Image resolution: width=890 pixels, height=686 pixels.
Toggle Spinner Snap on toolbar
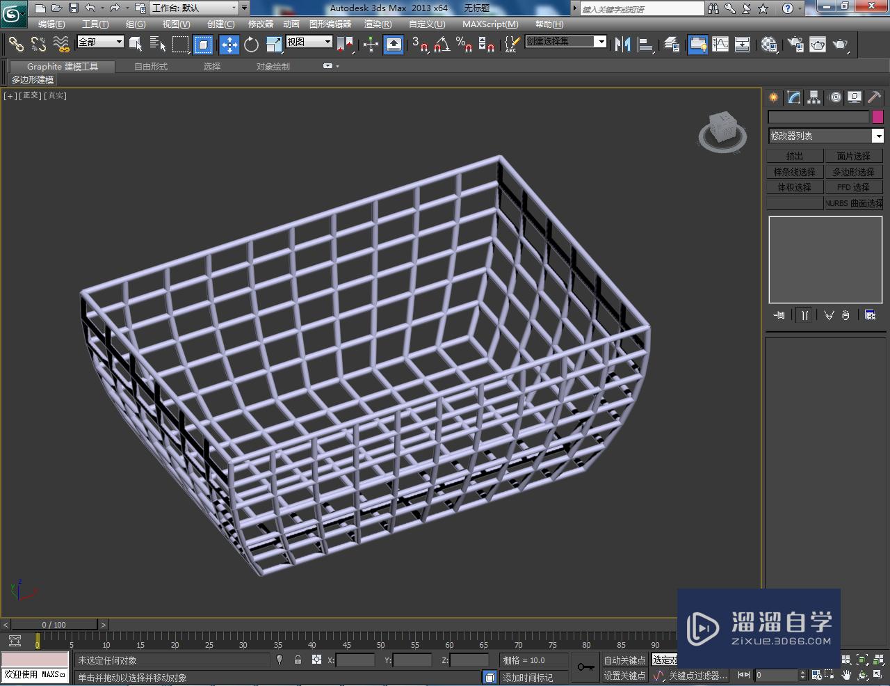(487, 45)
